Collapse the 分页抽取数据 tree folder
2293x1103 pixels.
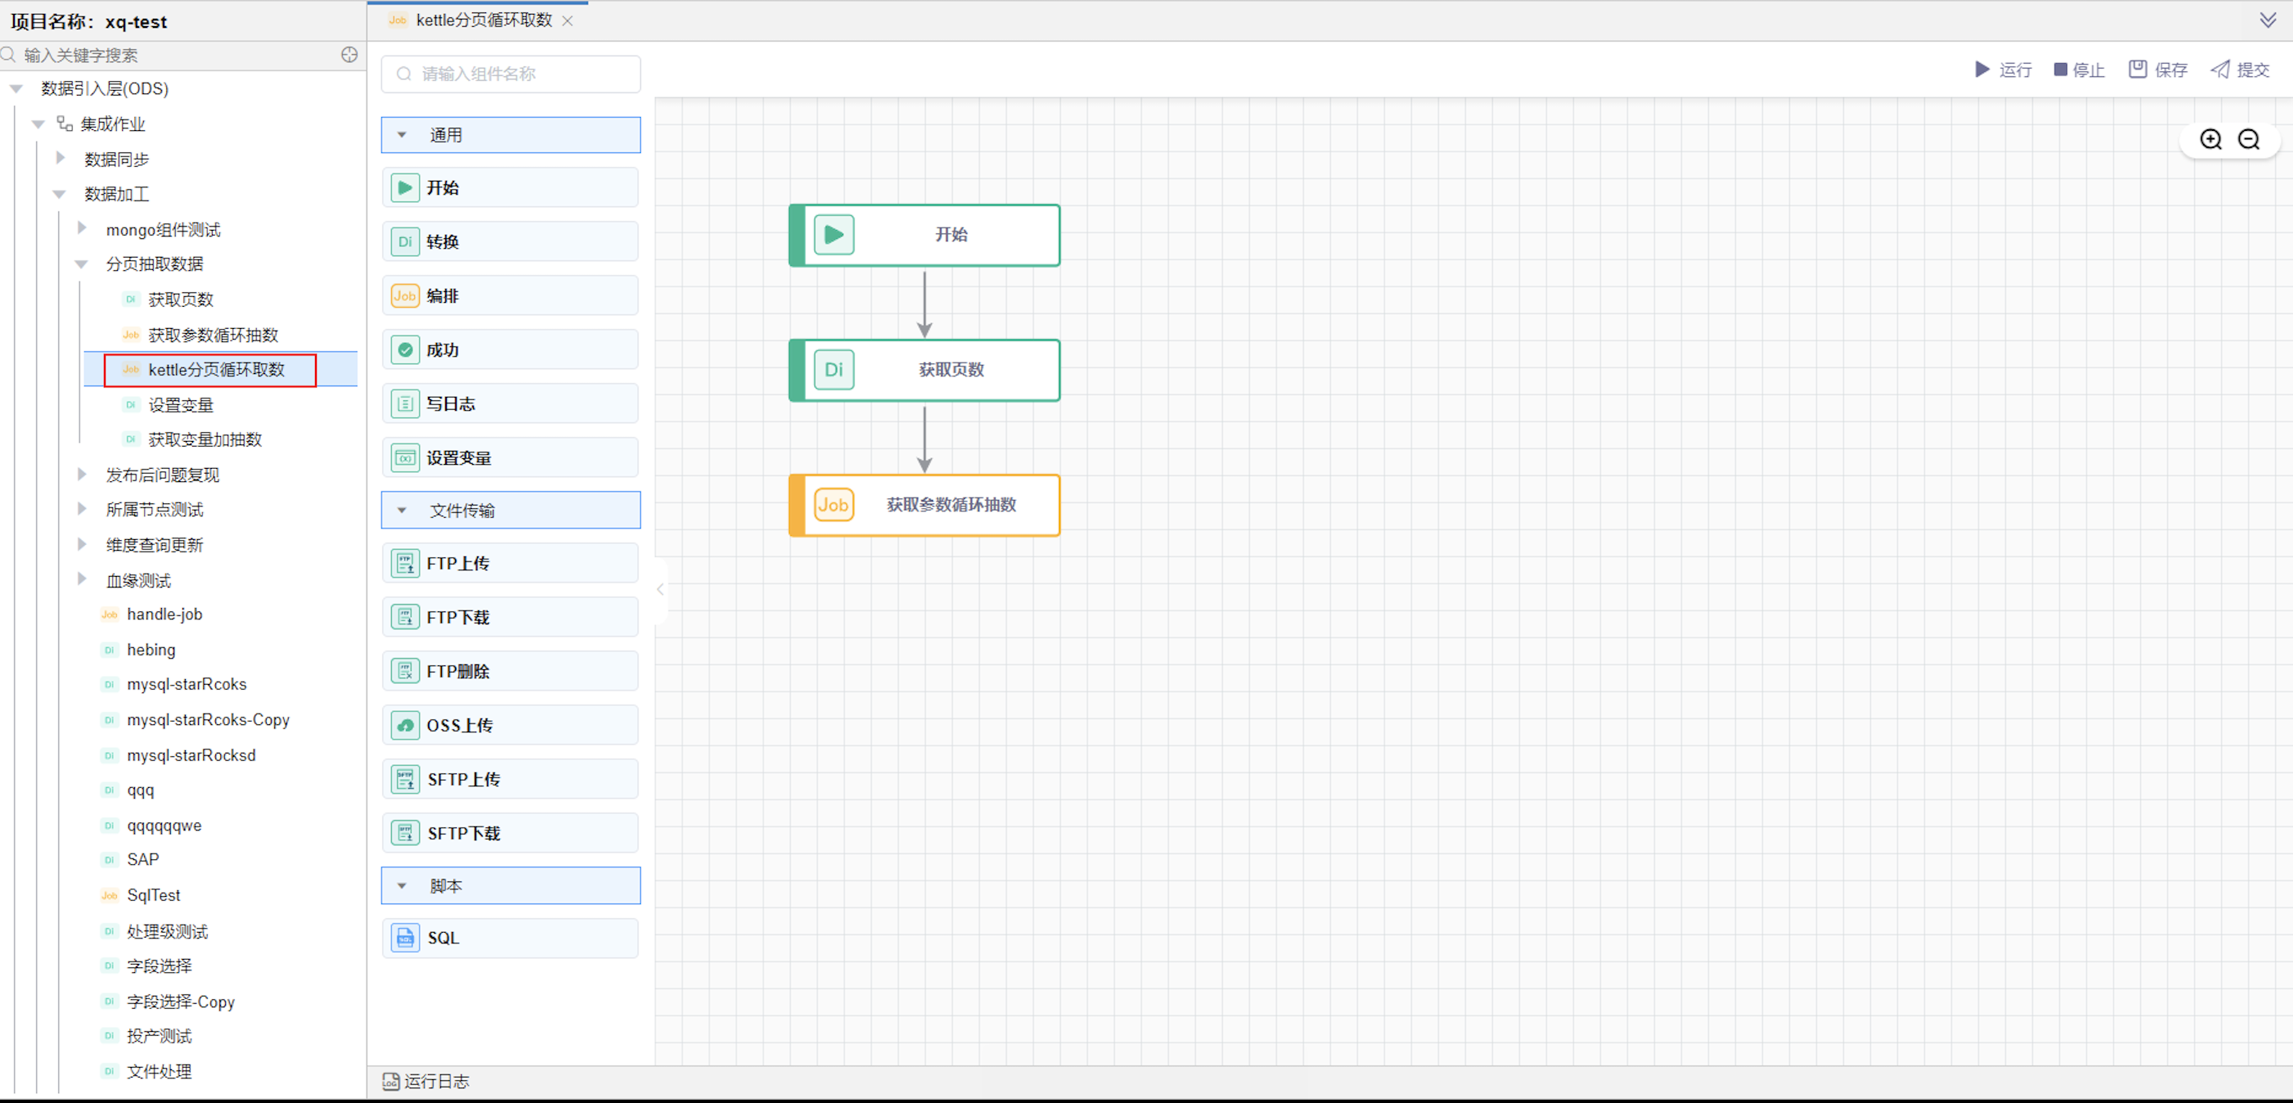82,263
